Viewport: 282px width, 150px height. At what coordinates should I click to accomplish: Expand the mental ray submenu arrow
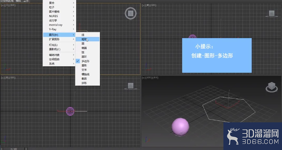[x=73, y=25]
